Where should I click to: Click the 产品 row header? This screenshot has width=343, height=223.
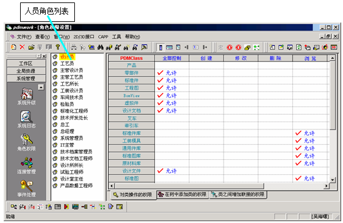point(132,65)
